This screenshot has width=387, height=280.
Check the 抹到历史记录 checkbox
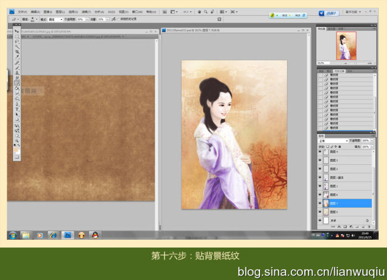pos(119,19)
